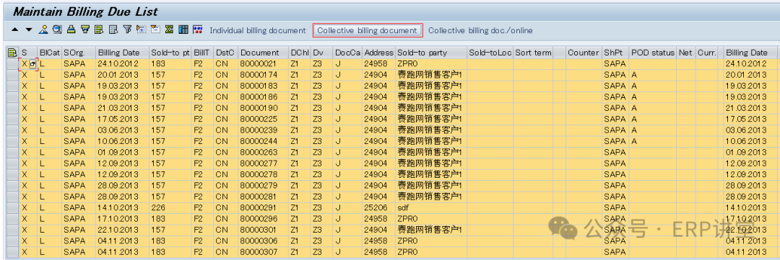The height and width of the screenshot is (260, 780).
Task: Open search help beside first row's X
Action: pyautogui.click(x=32, y=64)
